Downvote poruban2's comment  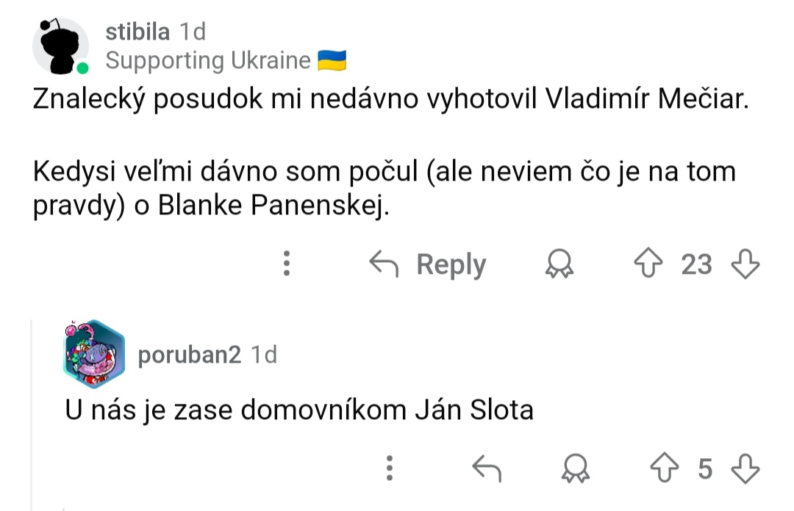click(x=744, y=468)
